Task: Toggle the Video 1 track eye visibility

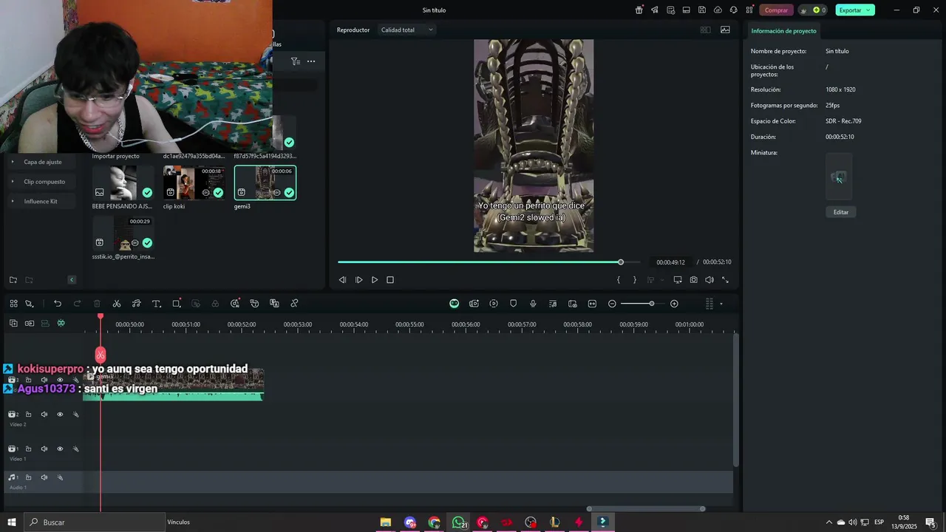Action: pyautogui.click(x=60, y=449)
